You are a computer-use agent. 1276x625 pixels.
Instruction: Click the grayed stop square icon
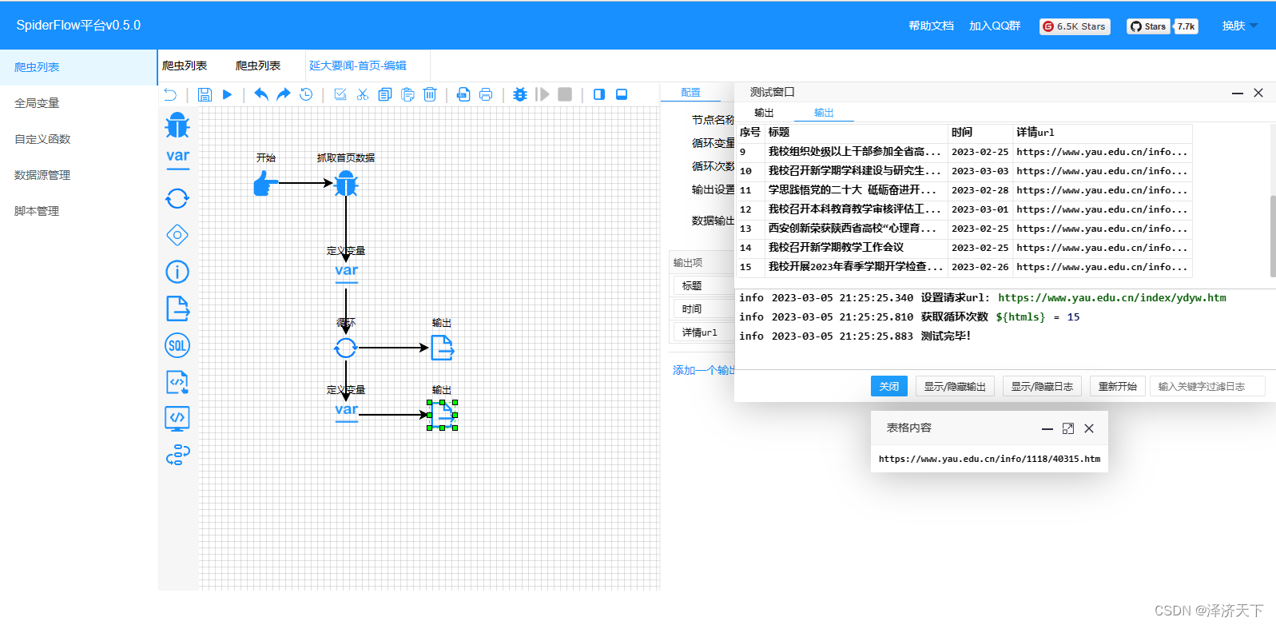[x=565, y=94]
